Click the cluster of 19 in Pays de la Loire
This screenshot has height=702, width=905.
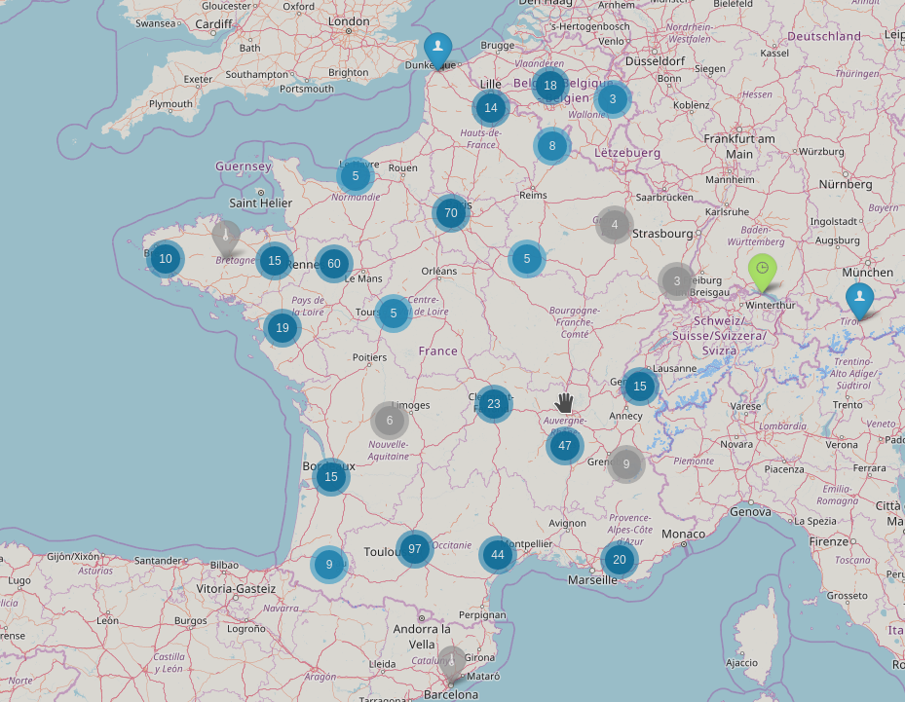tap(283, 328)
